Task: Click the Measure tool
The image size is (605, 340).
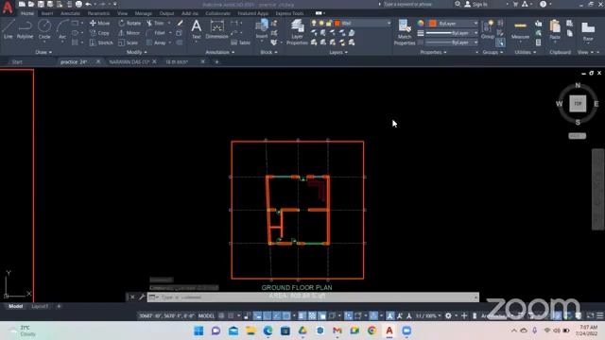Action: coord(520,30)
